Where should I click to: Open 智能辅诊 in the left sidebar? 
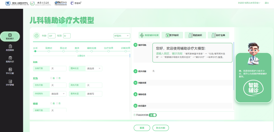[10, 36]
